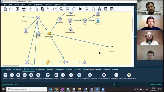This screenshot has width=164, height=92.
Task: Pick the Sample node in palette
Action: (x=12, y=76)
